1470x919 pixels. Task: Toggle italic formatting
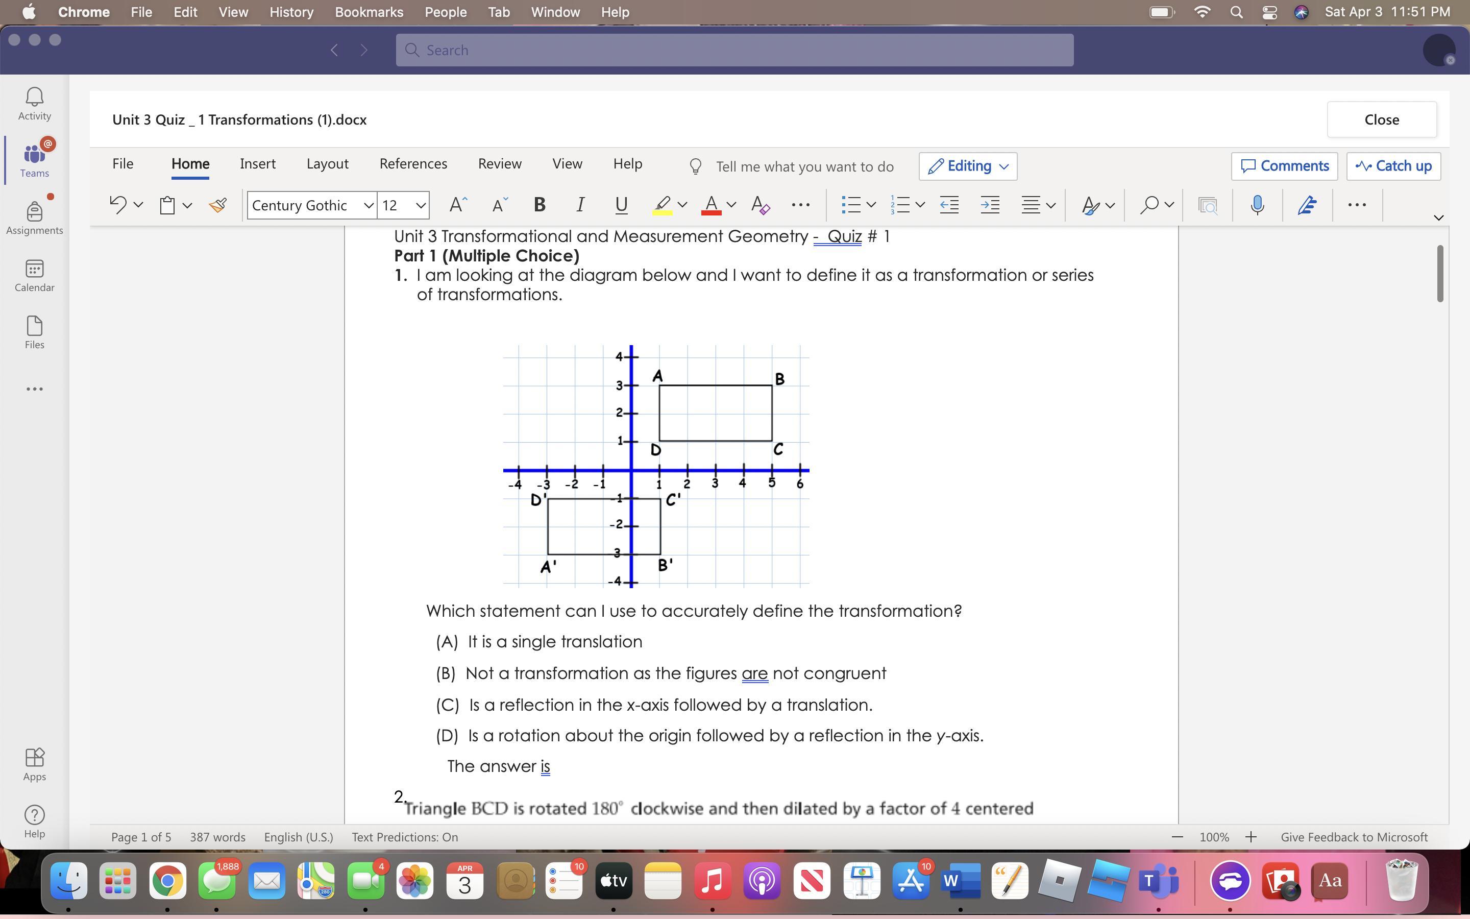coord(580,205)
